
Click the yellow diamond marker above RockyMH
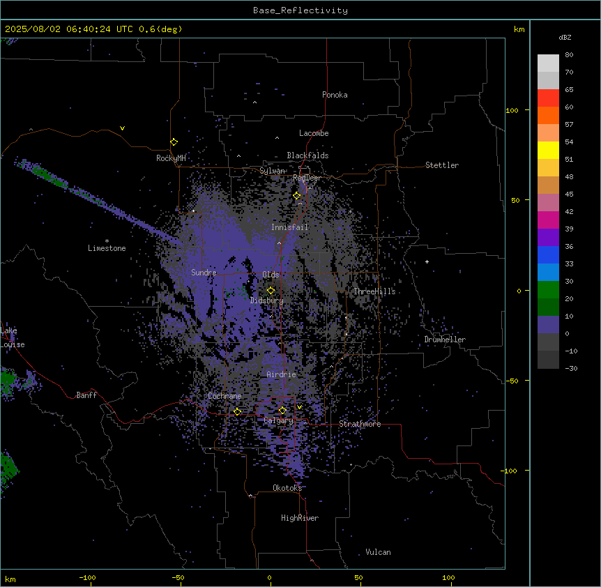point(174,142)
